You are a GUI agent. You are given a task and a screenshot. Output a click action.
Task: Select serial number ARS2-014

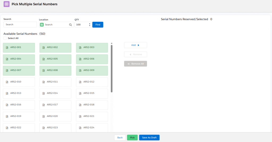tap(55, 93)
